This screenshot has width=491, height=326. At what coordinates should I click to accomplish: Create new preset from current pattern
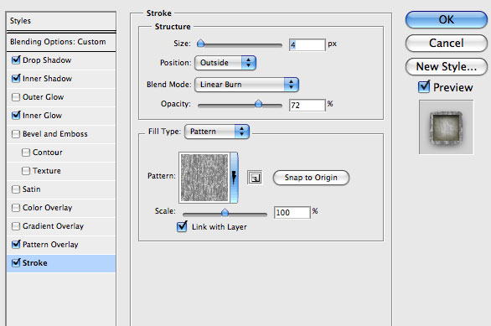[255, 178]
